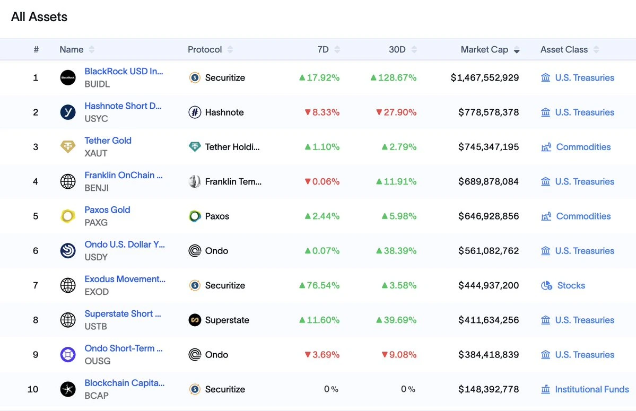Click the Superstate protocol icon

[195, 320]
